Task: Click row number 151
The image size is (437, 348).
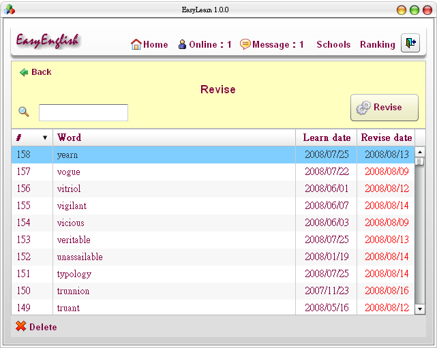Action: click(x=23, y=273)
